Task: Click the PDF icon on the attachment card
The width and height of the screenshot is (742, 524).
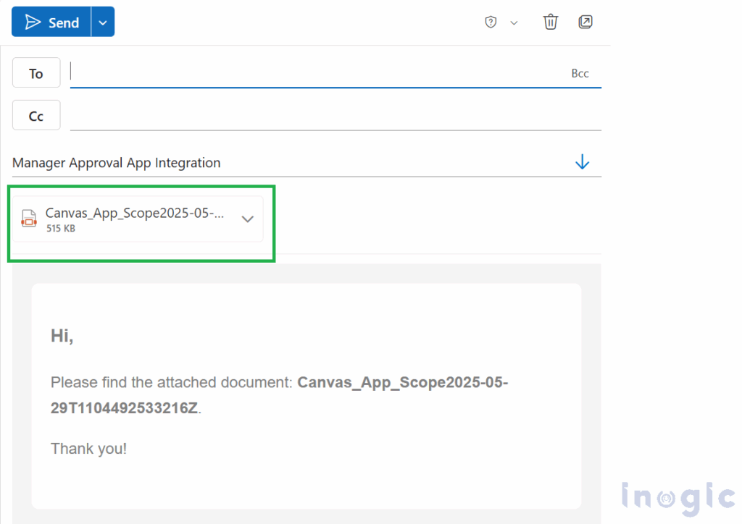Action: pyautogui.click(x=29, y=218)
